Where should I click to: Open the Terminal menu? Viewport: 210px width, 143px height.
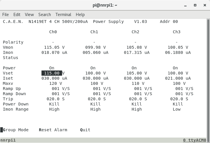coord(63,15)
